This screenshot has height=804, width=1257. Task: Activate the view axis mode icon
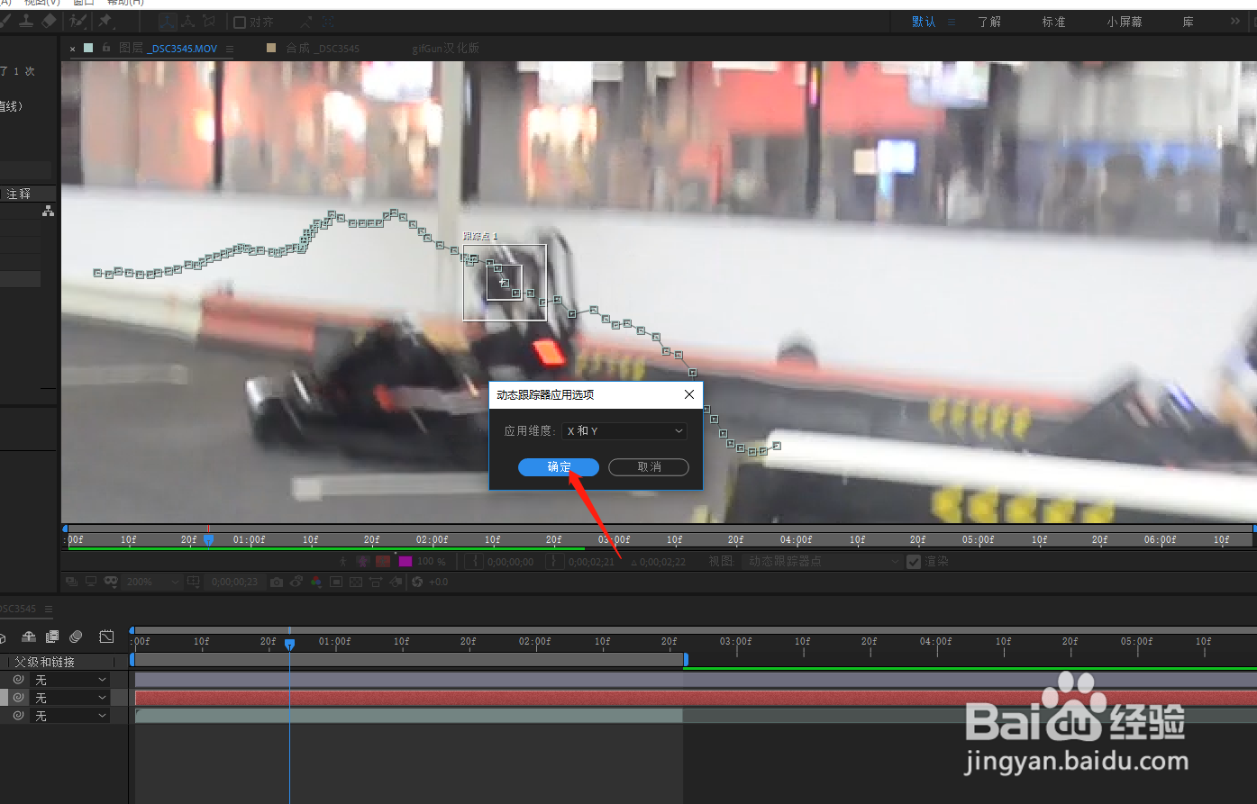click(x=209, y=22)
